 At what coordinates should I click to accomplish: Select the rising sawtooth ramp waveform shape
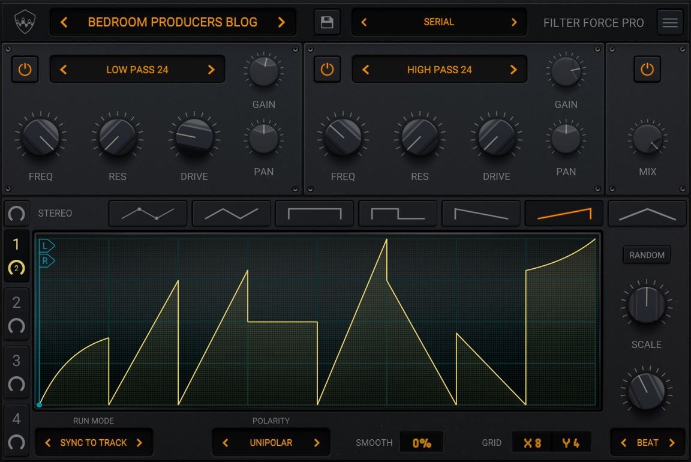(564, 214)
